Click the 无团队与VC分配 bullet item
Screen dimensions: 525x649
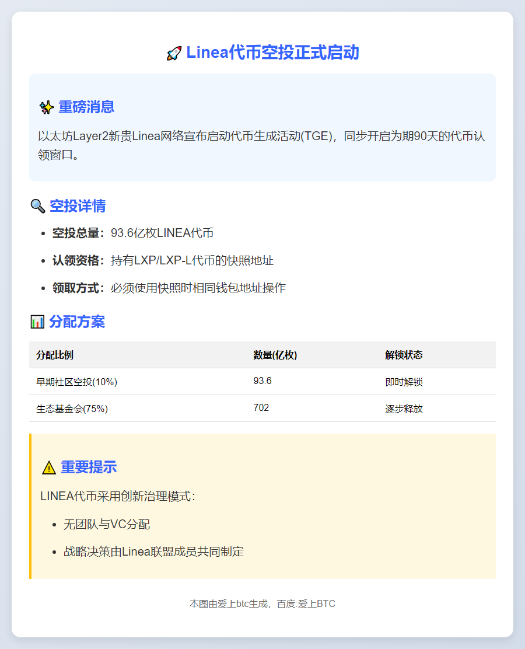coord(107,524)
